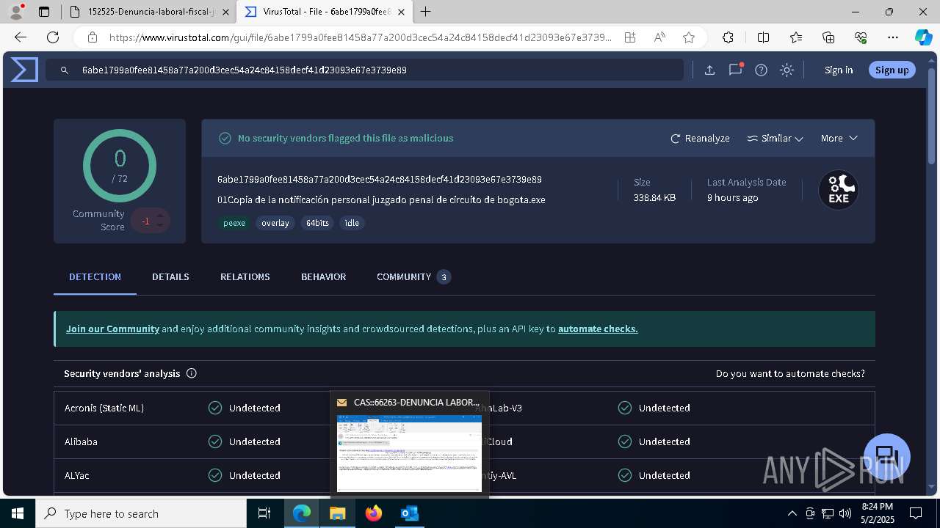
Task: Click the ALYac vendor name
Action: 77,475
